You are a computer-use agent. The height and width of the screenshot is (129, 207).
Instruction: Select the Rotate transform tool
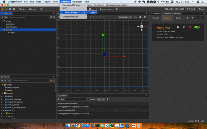(x=6, y=9)
